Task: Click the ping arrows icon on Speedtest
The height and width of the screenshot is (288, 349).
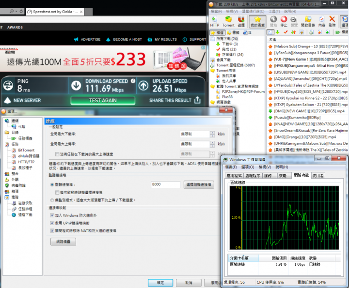Action: coord(8,85)
